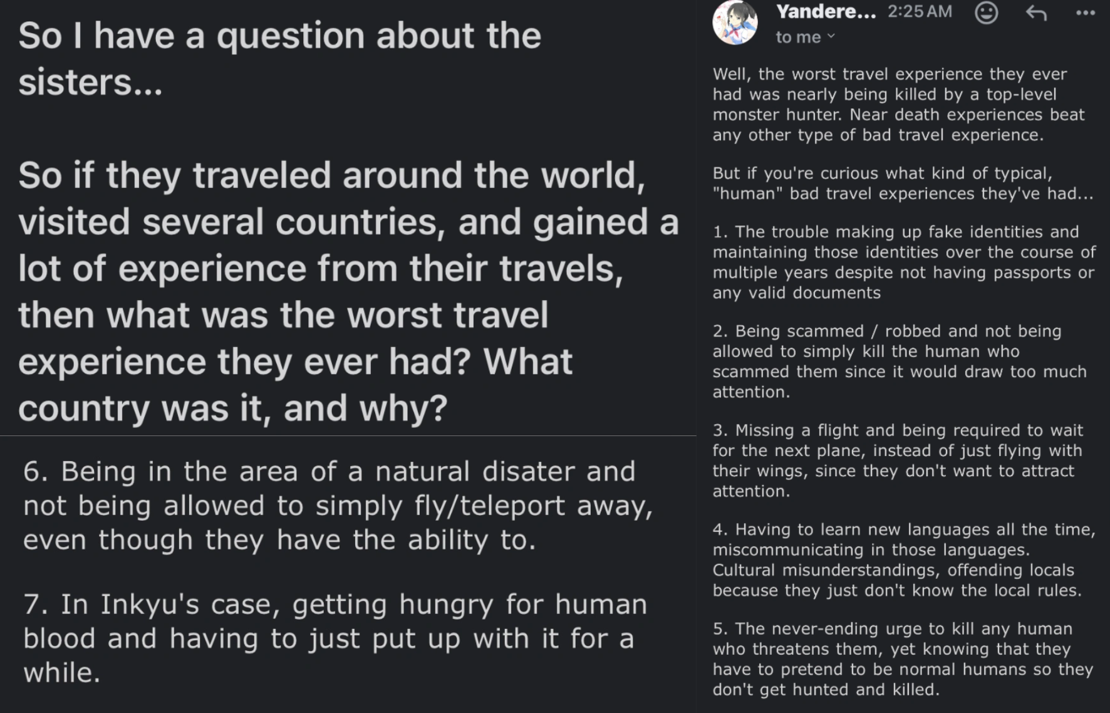1110x713 pixels.
Task: Click the divider line below the question
Action: pos(348,435)
